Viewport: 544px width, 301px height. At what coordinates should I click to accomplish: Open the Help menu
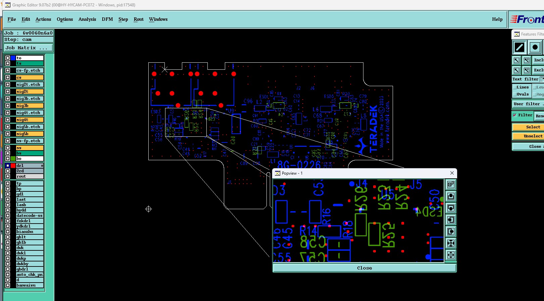coord(497,19)
